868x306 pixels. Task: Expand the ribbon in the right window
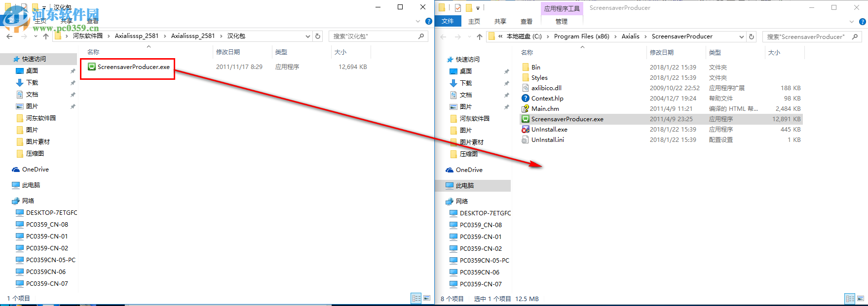tap(852, 22)
